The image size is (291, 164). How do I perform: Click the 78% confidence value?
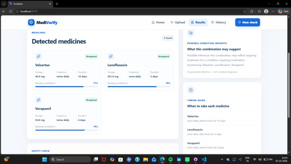[x=168, y=83]
